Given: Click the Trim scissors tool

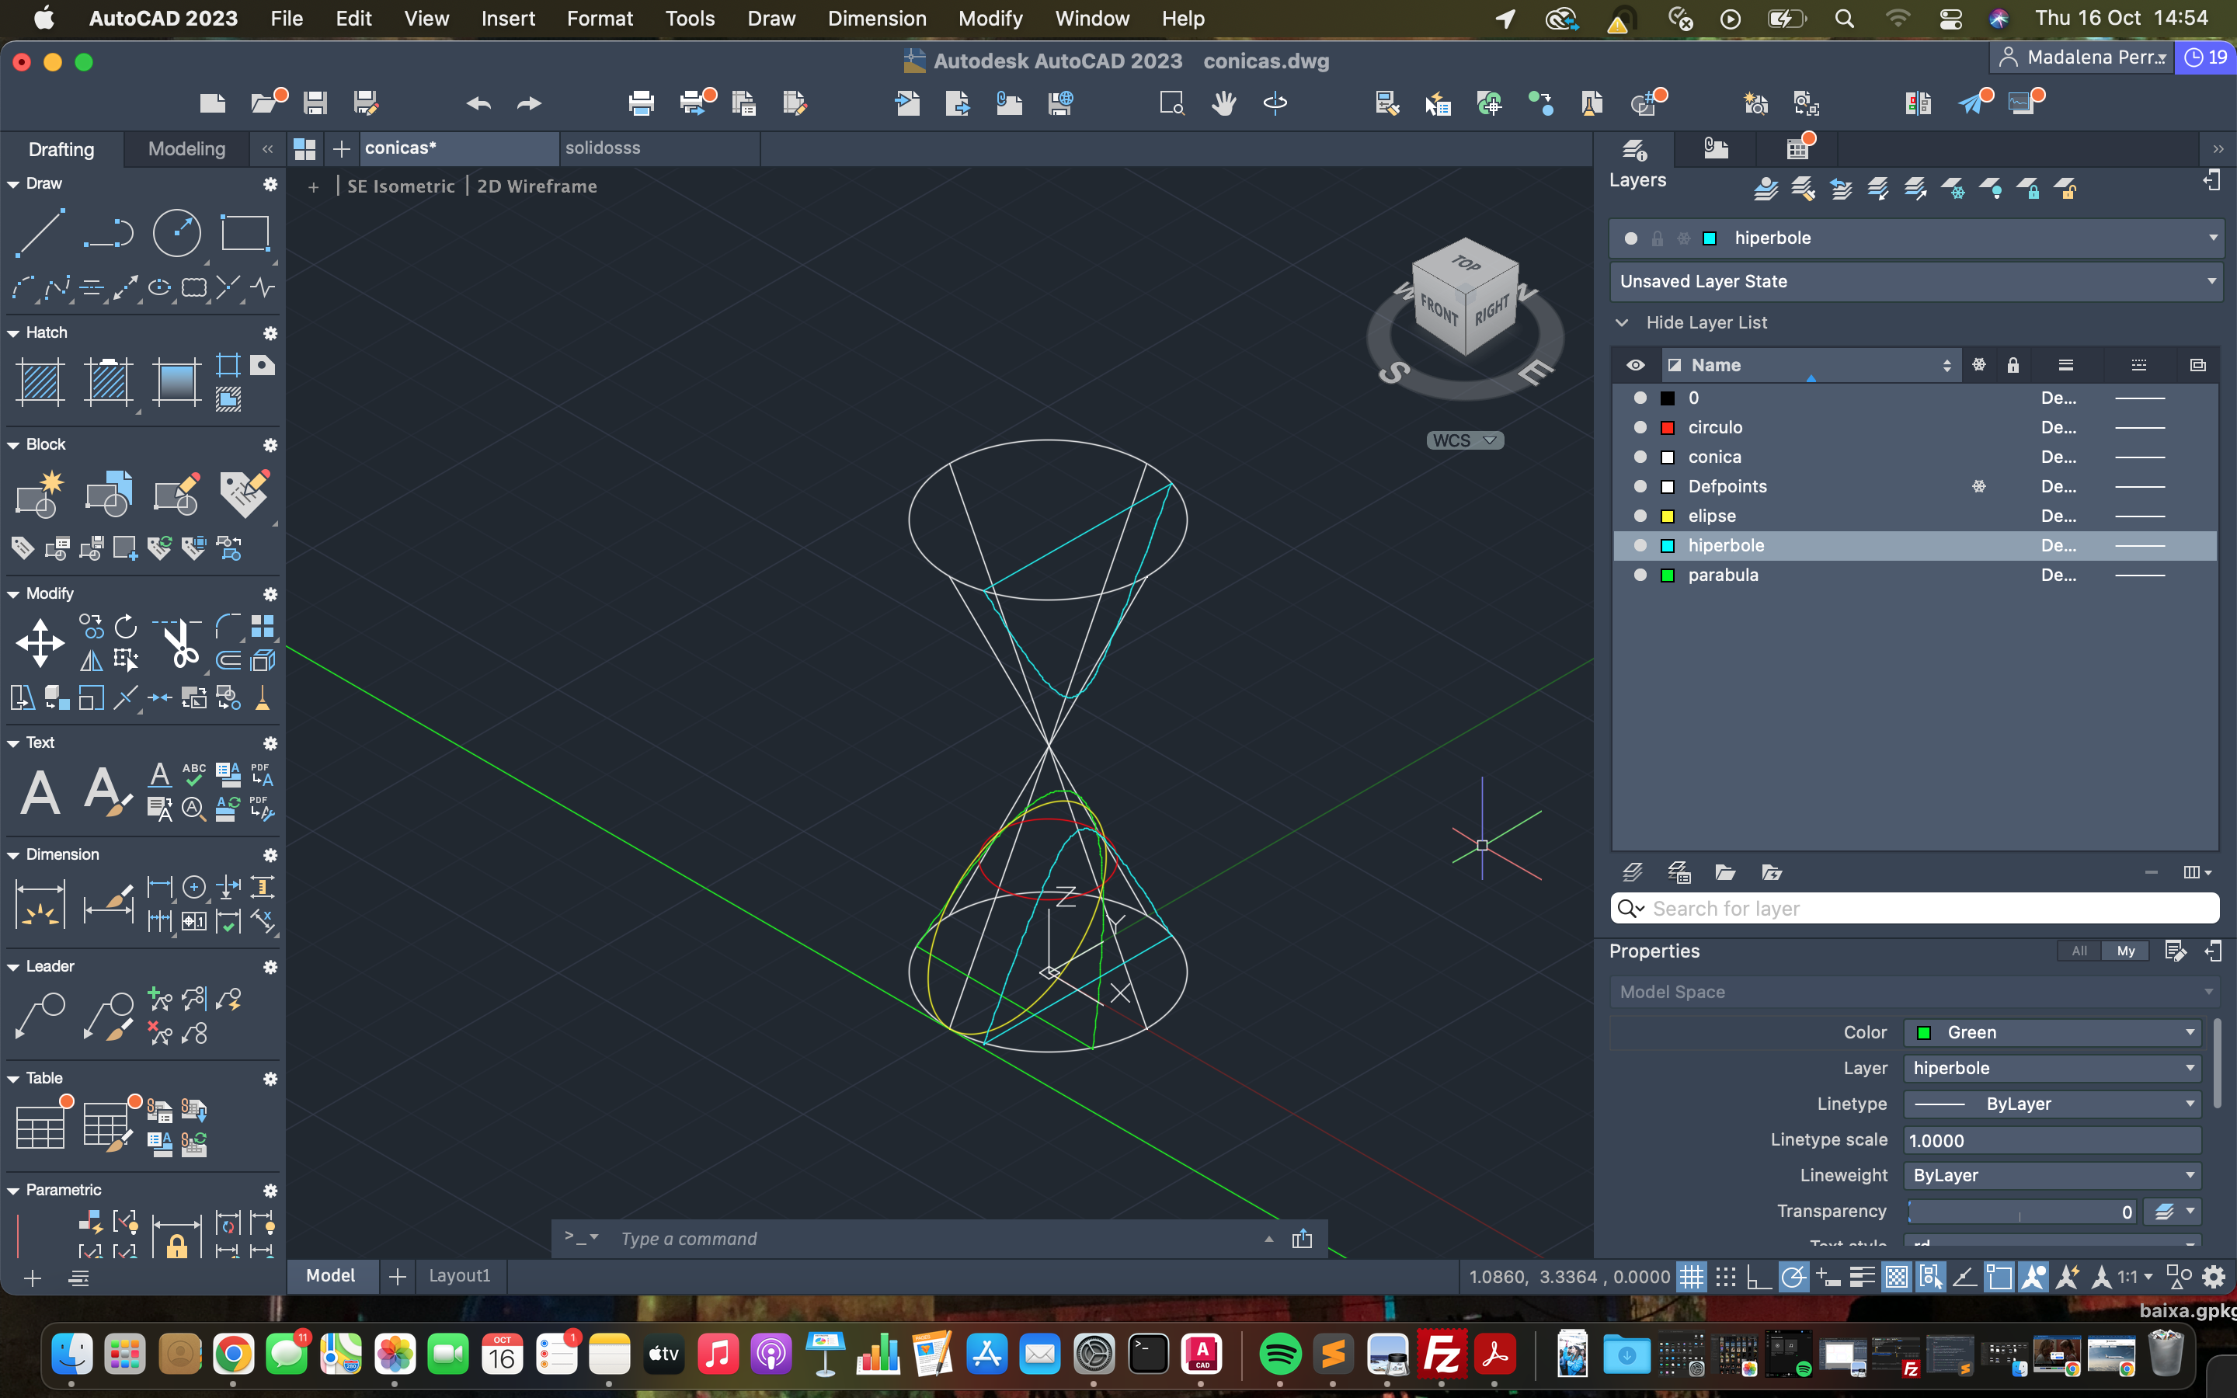Looking at the screenshot, I should click(x=180, y=642).
